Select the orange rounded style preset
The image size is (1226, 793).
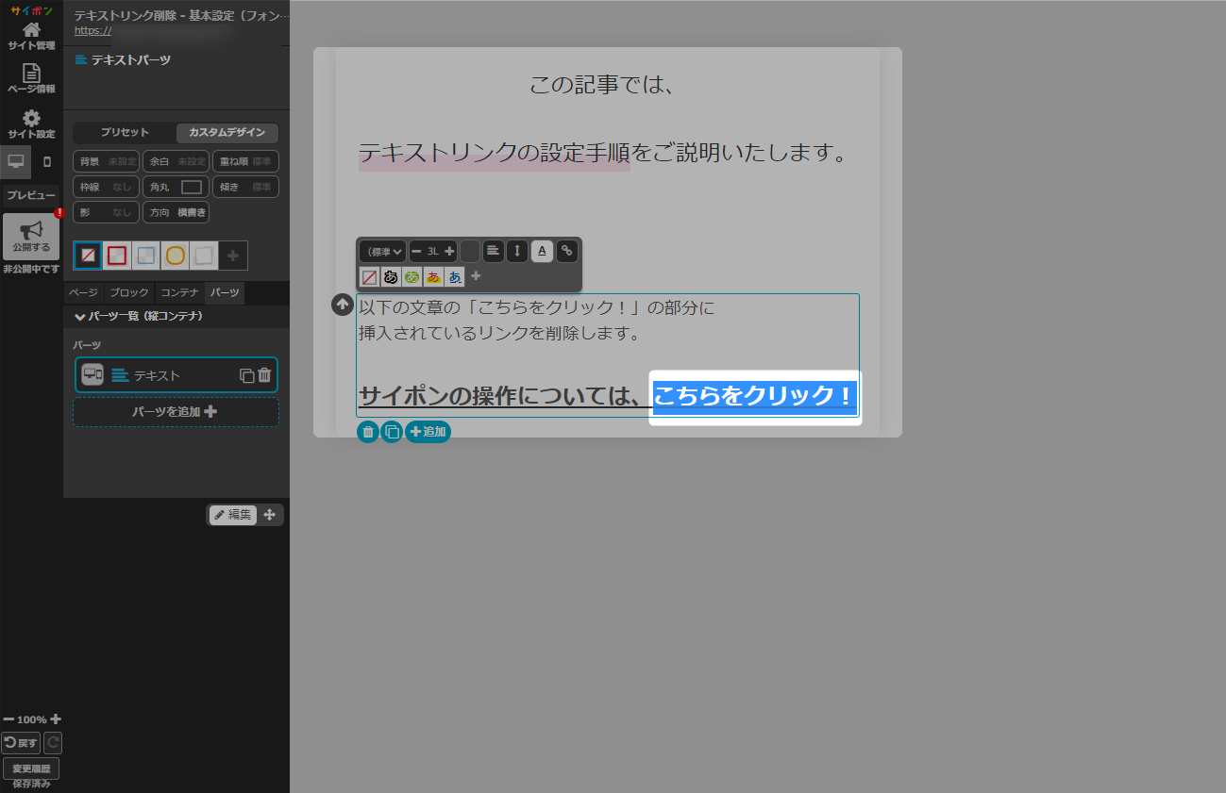tap(176, 255)
